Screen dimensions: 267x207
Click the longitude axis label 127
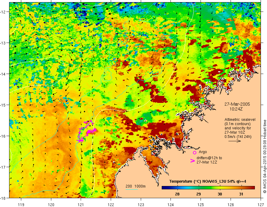[261, 205]
